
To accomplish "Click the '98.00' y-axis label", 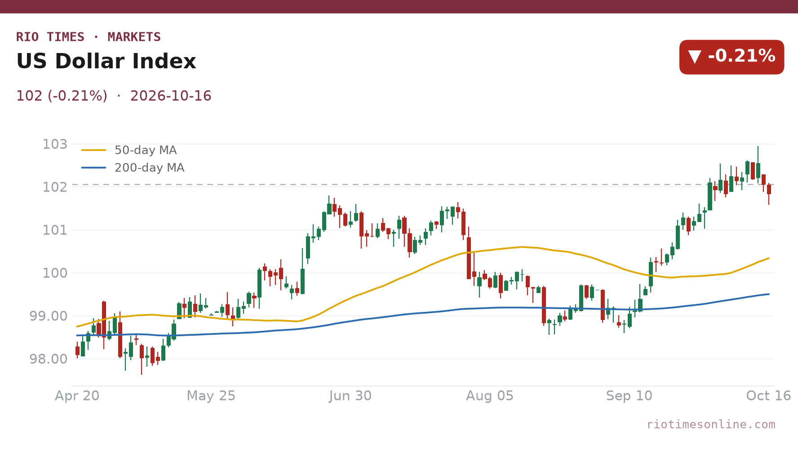I will point(49,359).
